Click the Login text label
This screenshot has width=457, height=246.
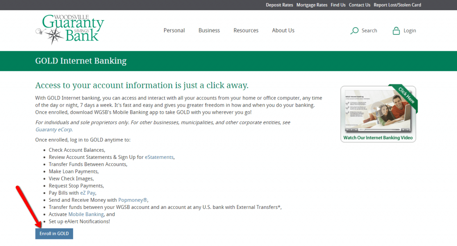[x=410, y=31]
